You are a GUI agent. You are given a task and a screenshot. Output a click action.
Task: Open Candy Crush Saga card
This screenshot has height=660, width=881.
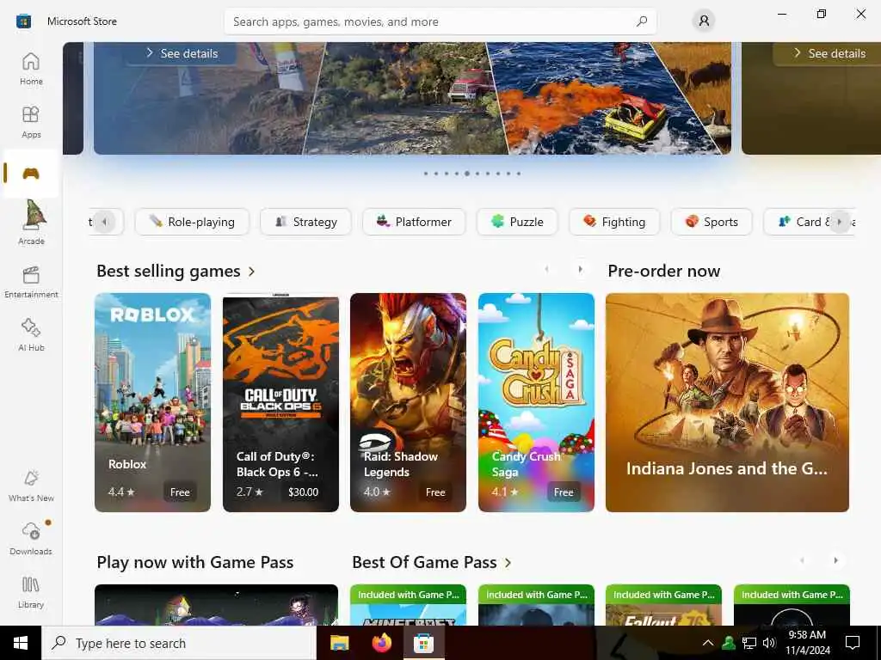pos(536,402)
